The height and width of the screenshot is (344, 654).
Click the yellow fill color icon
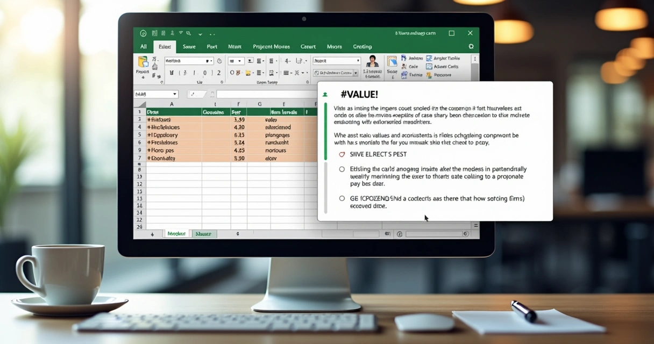[248, 73]
